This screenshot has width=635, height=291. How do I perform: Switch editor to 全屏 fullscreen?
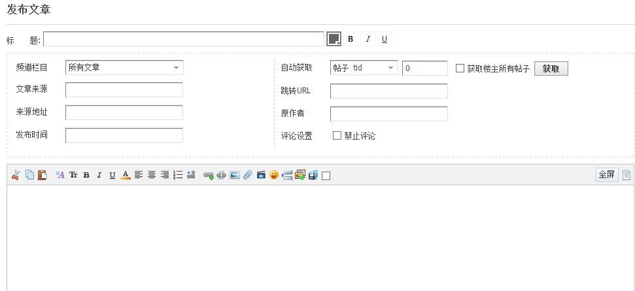click(607, 175)
